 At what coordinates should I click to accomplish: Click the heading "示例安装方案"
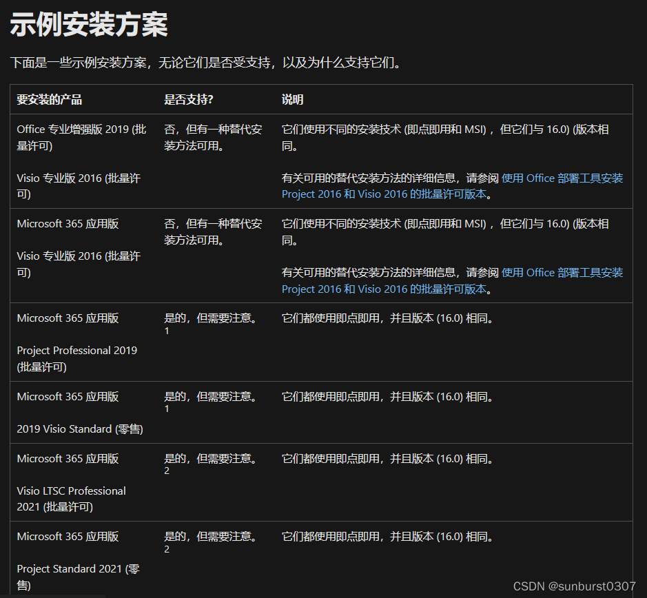tap(89, 24)
